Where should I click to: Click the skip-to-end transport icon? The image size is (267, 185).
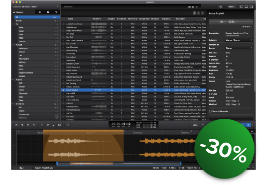point(34,125)
